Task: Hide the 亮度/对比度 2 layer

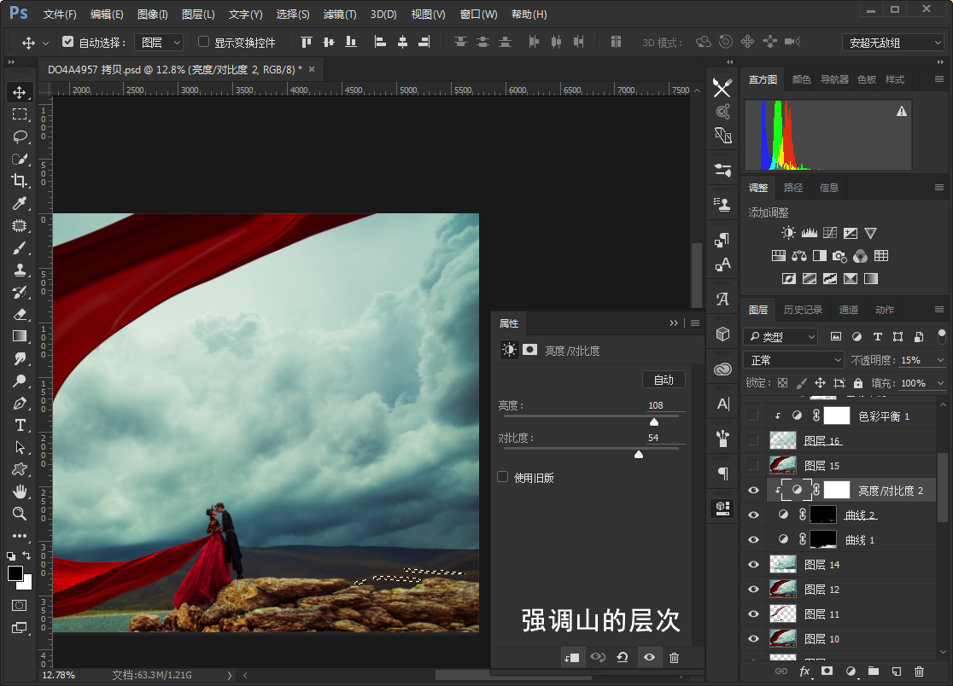Action: coord(754,491)
